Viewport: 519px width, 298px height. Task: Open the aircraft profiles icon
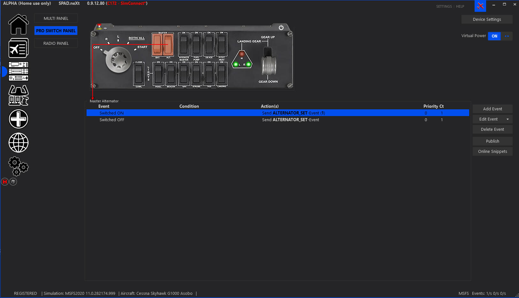18,48
